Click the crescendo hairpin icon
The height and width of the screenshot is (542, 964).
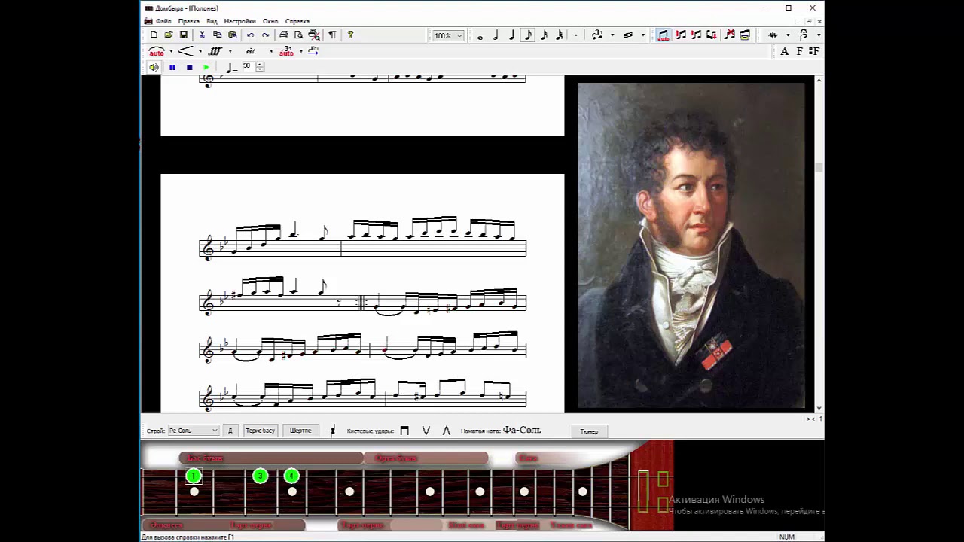tap(186, 51)
